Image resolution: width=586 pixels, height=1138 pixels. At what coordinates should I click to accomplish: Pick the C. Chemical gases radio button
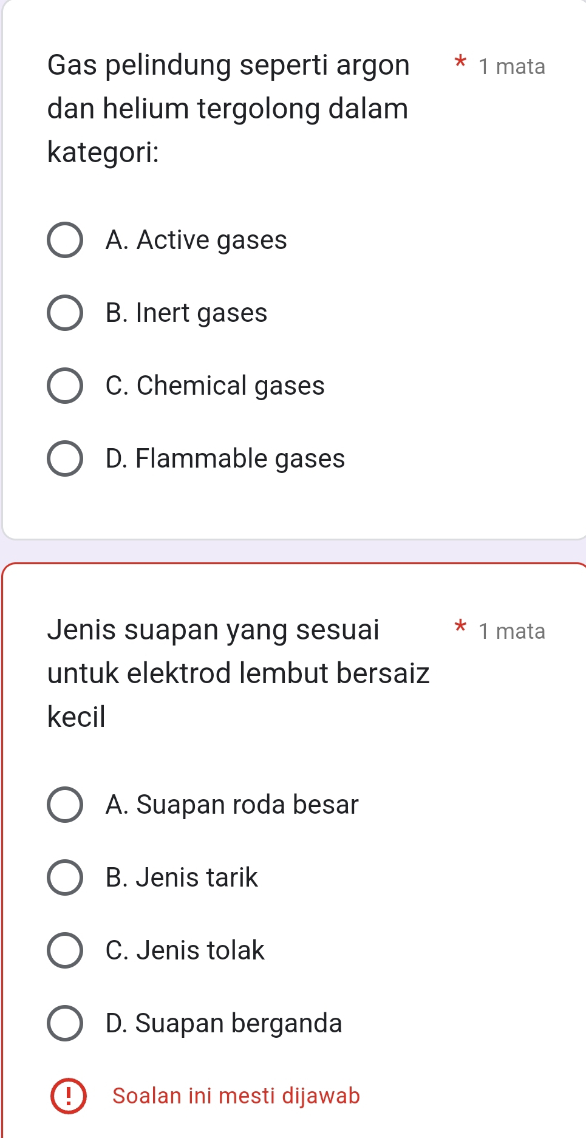65,386
